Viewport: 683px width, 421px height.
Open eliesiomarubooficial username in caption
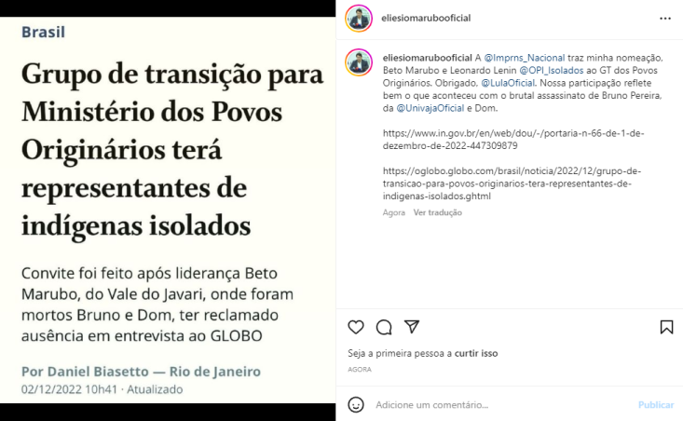[428, 58]
